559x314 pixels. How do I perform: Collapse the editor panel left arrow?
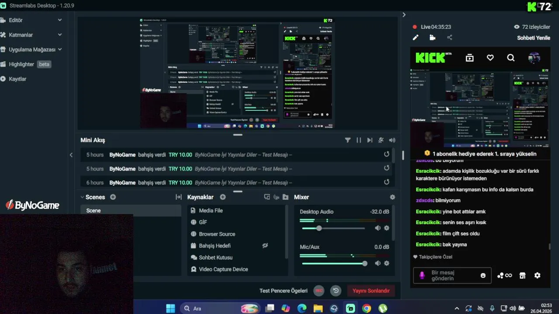pyautogui.click(x=71, y=155)
